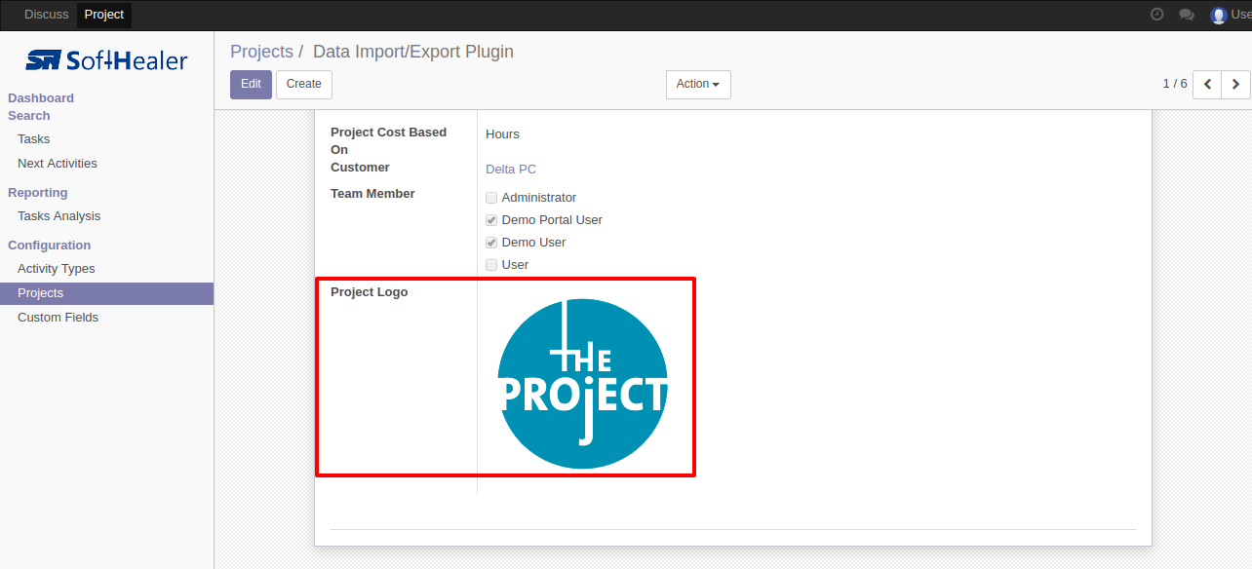Open Tasks Analysis in sidebar
This screenshot has width=1252, height=569.
point(59,216)
